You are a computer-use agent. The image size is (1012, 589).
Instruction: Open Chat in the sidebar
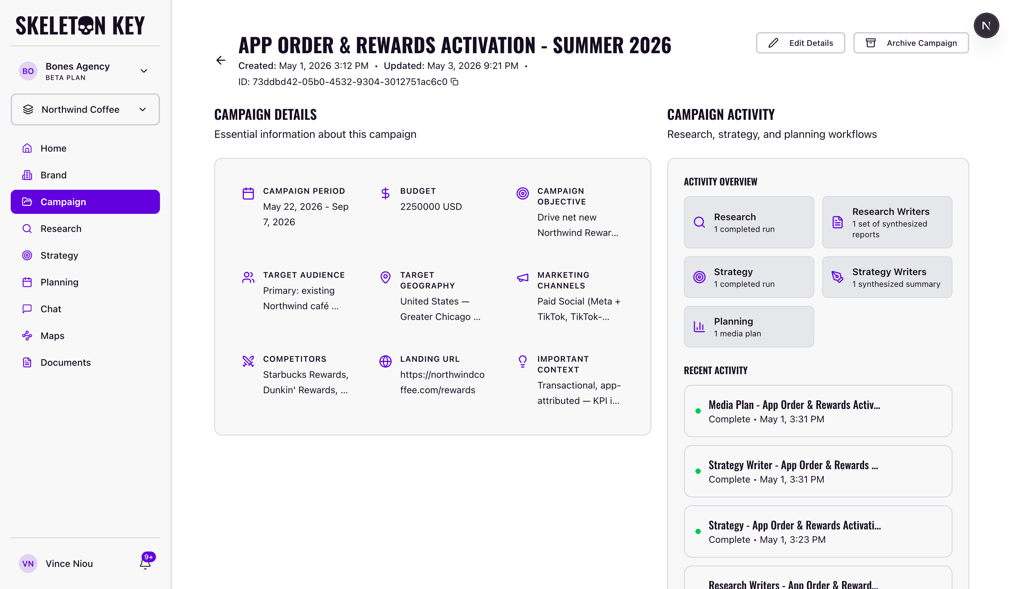[85, 309]
